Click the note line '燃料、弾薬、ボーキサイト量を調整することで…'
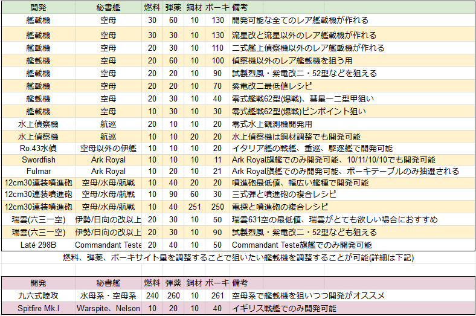 click(x=238, y=258)
